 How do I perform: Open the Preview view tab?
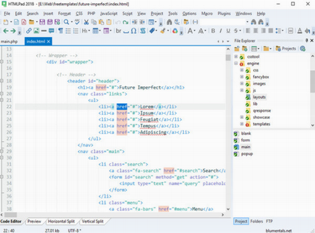[34, 221]
